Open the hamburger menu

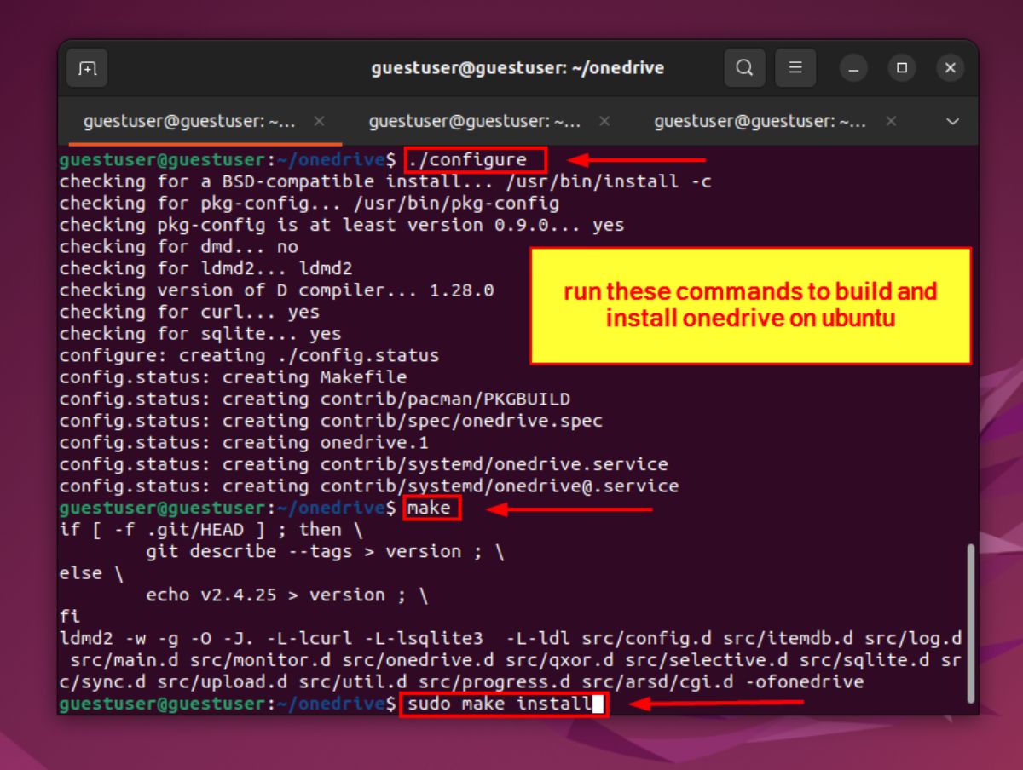pyautogui.click(x=795, y=68)
